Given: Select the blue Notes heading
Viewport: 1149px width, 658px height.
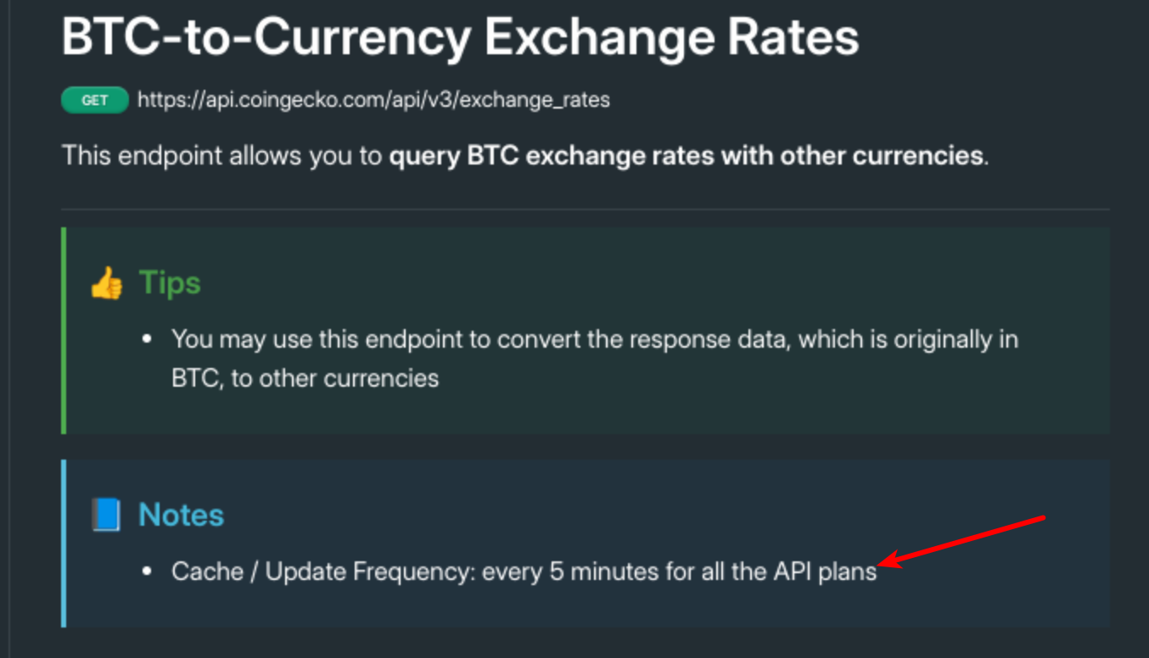Looking at the screenshot, I should [181, 515].
